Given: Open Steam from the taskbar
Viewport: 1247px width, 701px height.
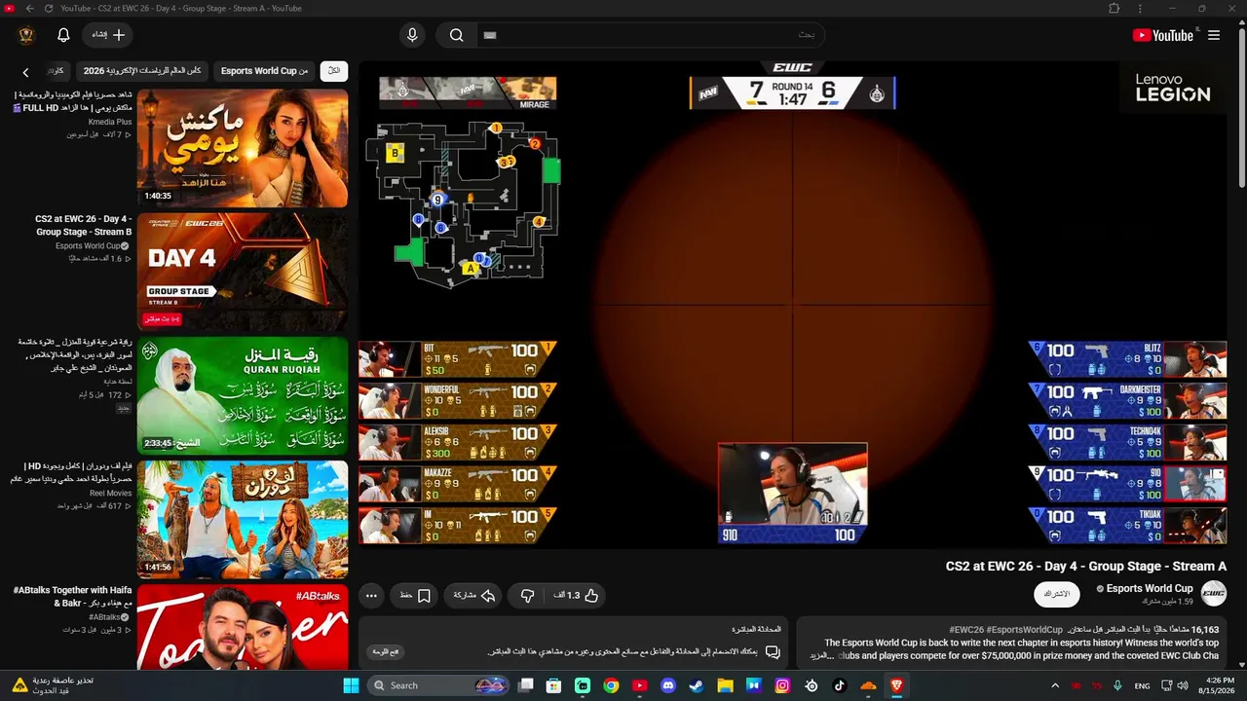Looking at the screenshot, I should 697,685.
